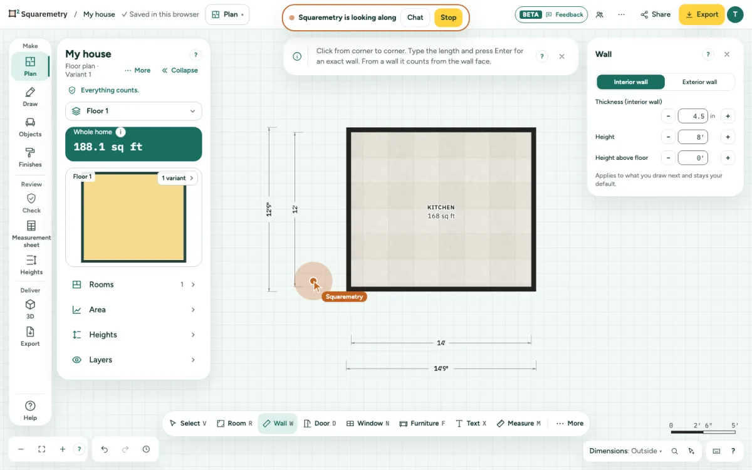Open the collaborators people icon
The height and width of the screenshot is (470, 752).
click(x=600, y=15)
